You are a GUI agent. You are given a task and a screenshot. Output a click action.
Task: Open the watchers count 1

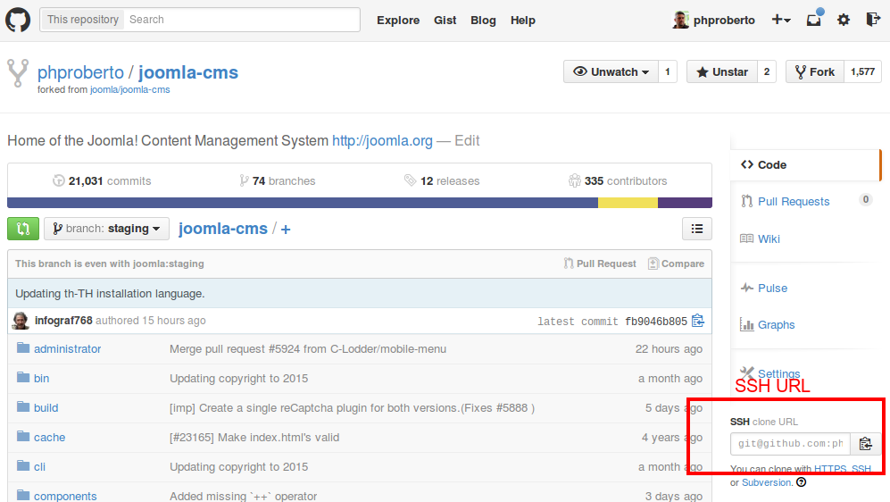(x=668, y=72)
